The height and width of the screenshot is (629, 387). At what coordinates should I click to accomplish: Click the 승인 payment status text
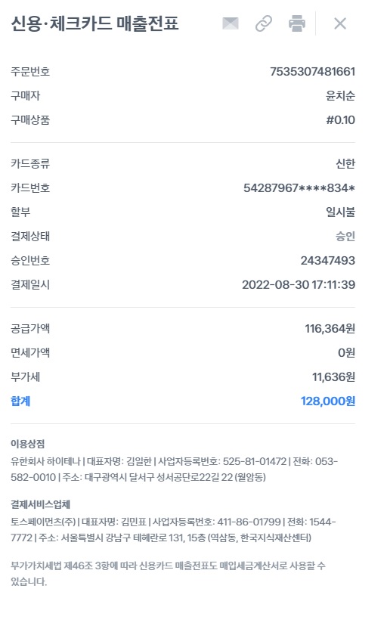coord(345,236)
